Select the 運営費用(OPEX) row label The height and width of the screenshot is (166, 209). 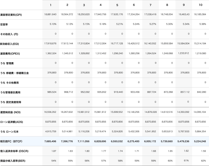[10, 54]
